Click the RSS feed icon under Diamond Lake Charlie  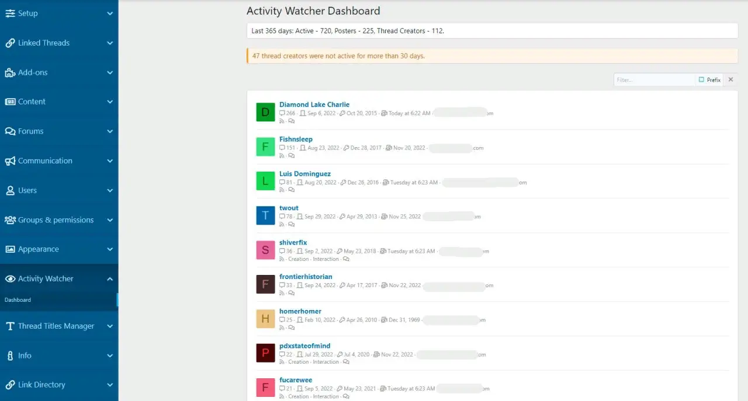pos(282,121)
